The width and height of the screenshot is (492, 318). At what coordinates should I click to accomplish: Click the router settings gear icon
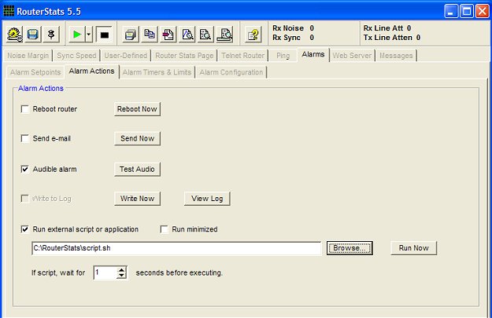tap(14, 35)
